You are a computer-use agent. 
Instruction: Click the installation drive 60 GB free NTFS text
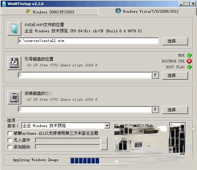(x=62, y=100)
